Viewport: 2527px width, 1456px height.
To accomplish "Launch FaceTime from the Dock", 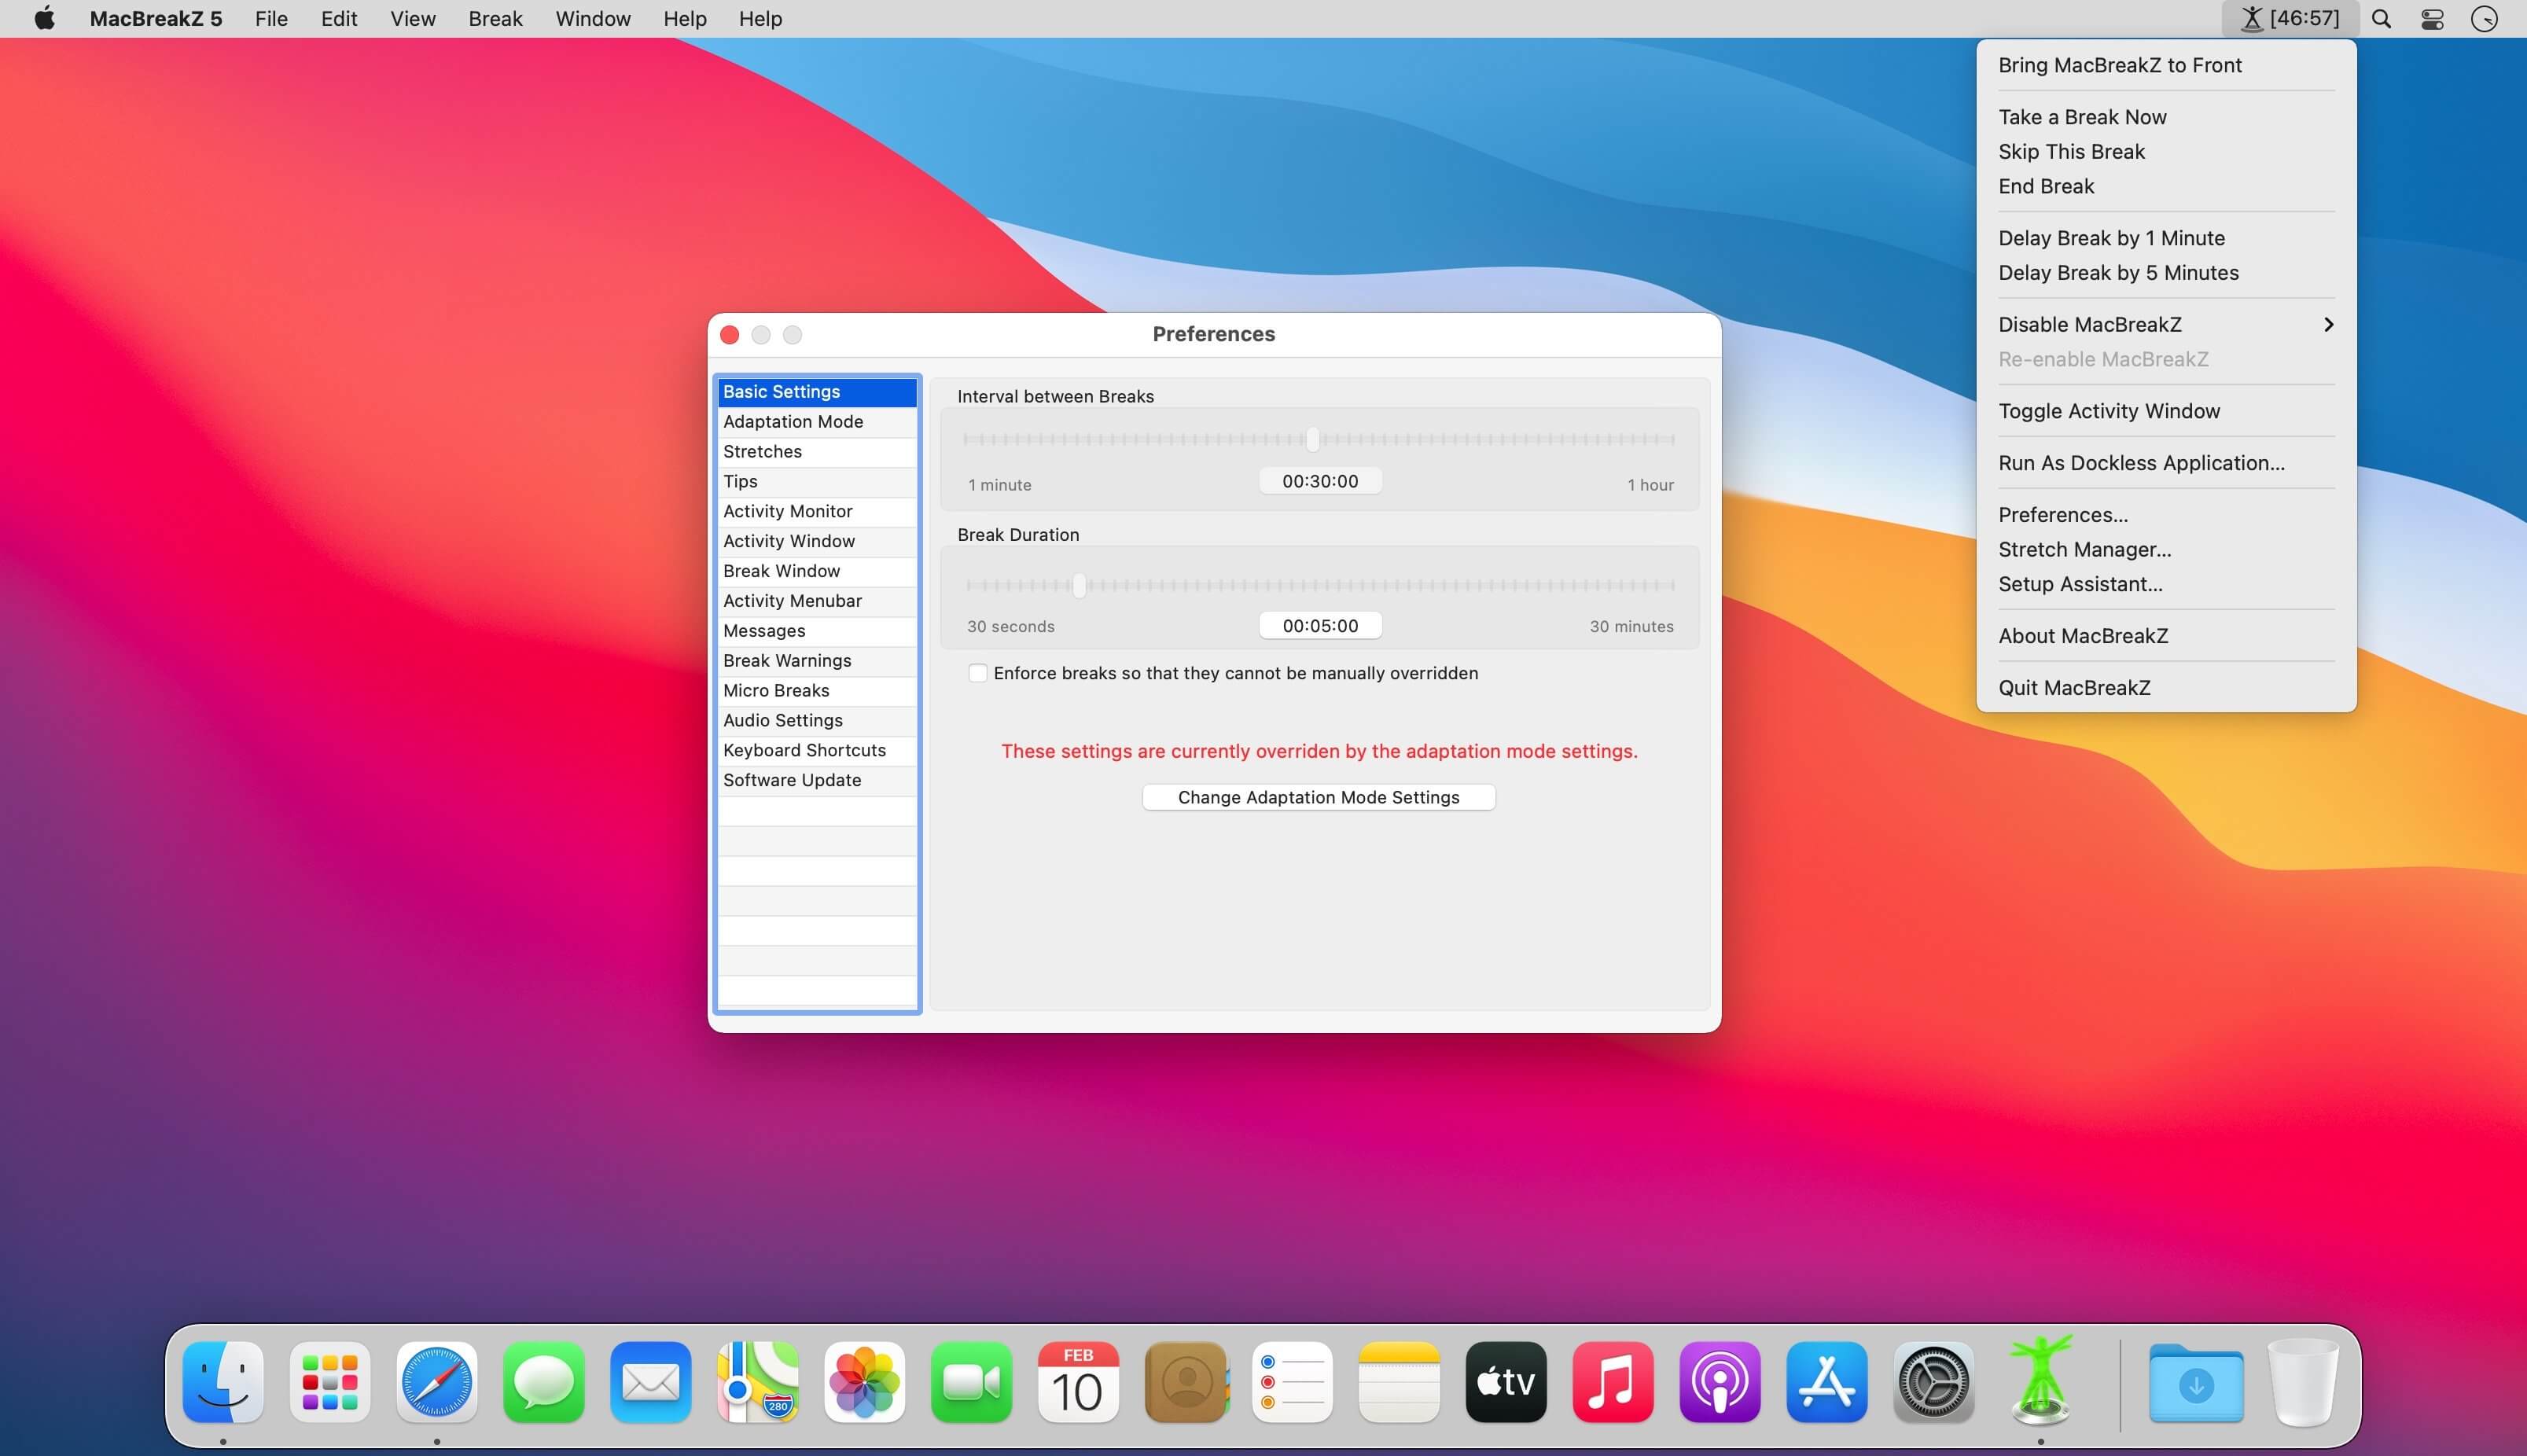I will (x=972, y=1382).
